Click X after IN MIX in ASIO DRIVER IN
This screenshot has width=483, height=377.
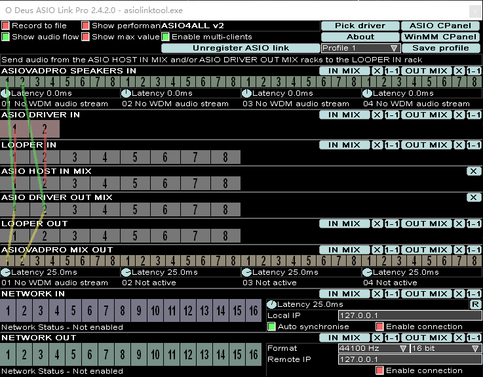(x=377, y=115)
